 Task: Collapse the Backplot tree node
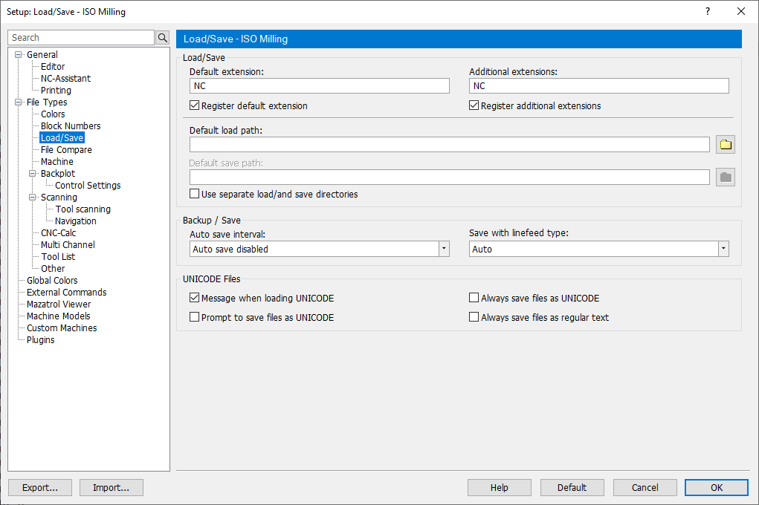[33, 174]
